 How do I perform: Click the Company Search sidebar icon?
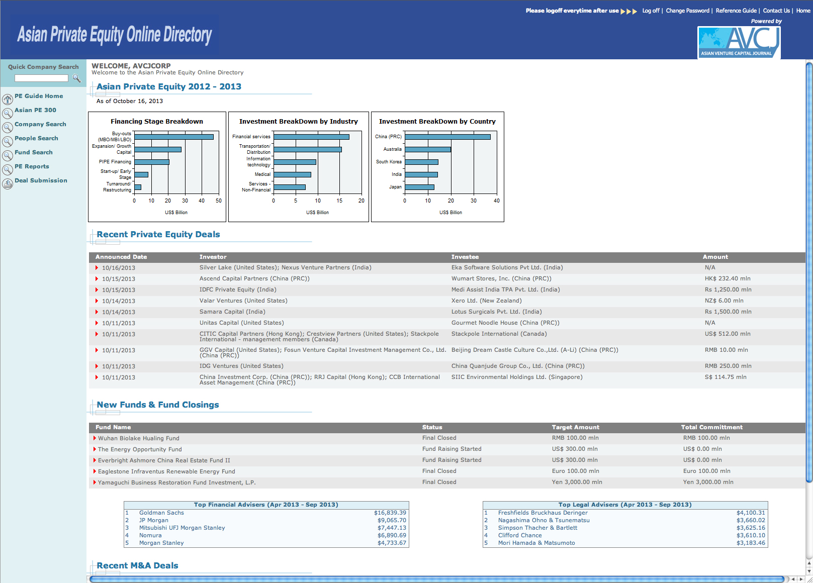click(x=8, y=127)
